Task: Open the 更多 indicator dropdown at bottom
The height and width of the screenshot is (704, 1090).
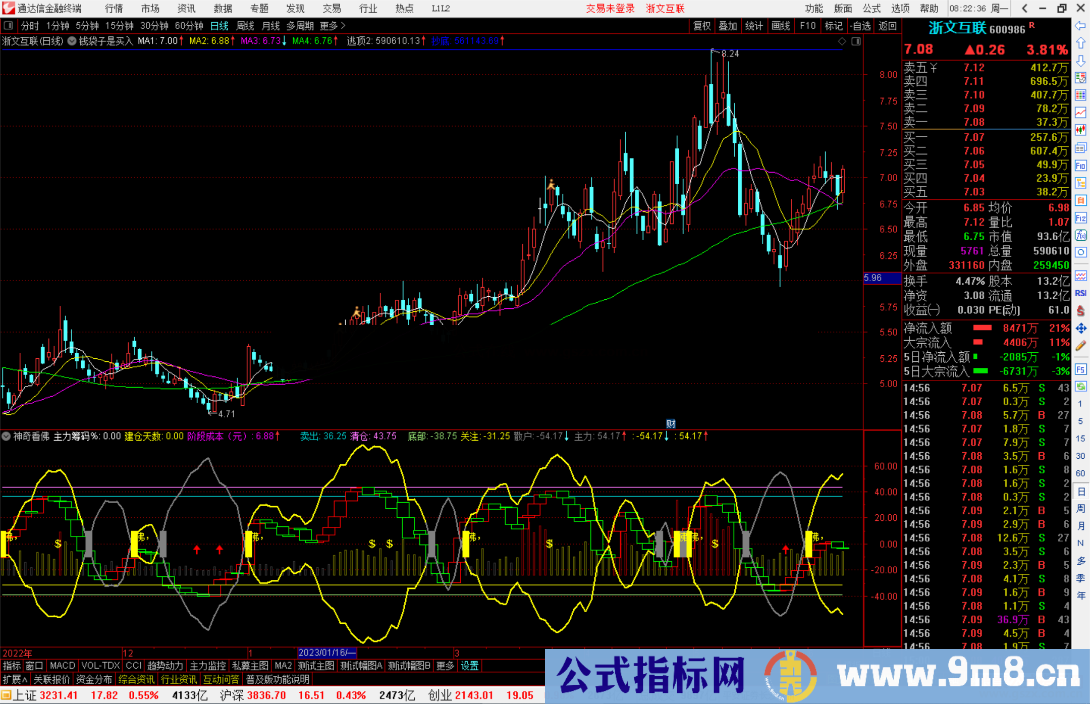Action: click(x=444, y=666)
